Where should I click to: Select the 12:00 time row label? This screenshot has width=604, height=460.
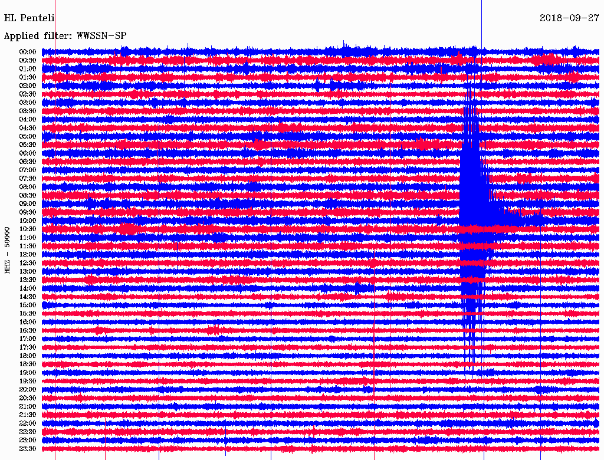click(x=27, y=255)
